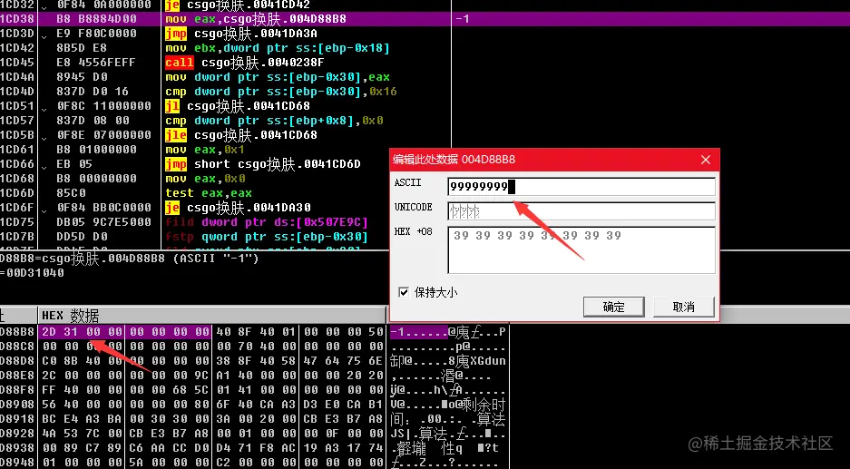Confirm the edit with 确定 button

(613, 307)
